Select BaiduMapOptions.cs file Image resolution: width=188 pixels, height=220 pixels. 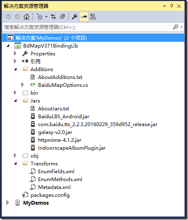click(63, 85)
